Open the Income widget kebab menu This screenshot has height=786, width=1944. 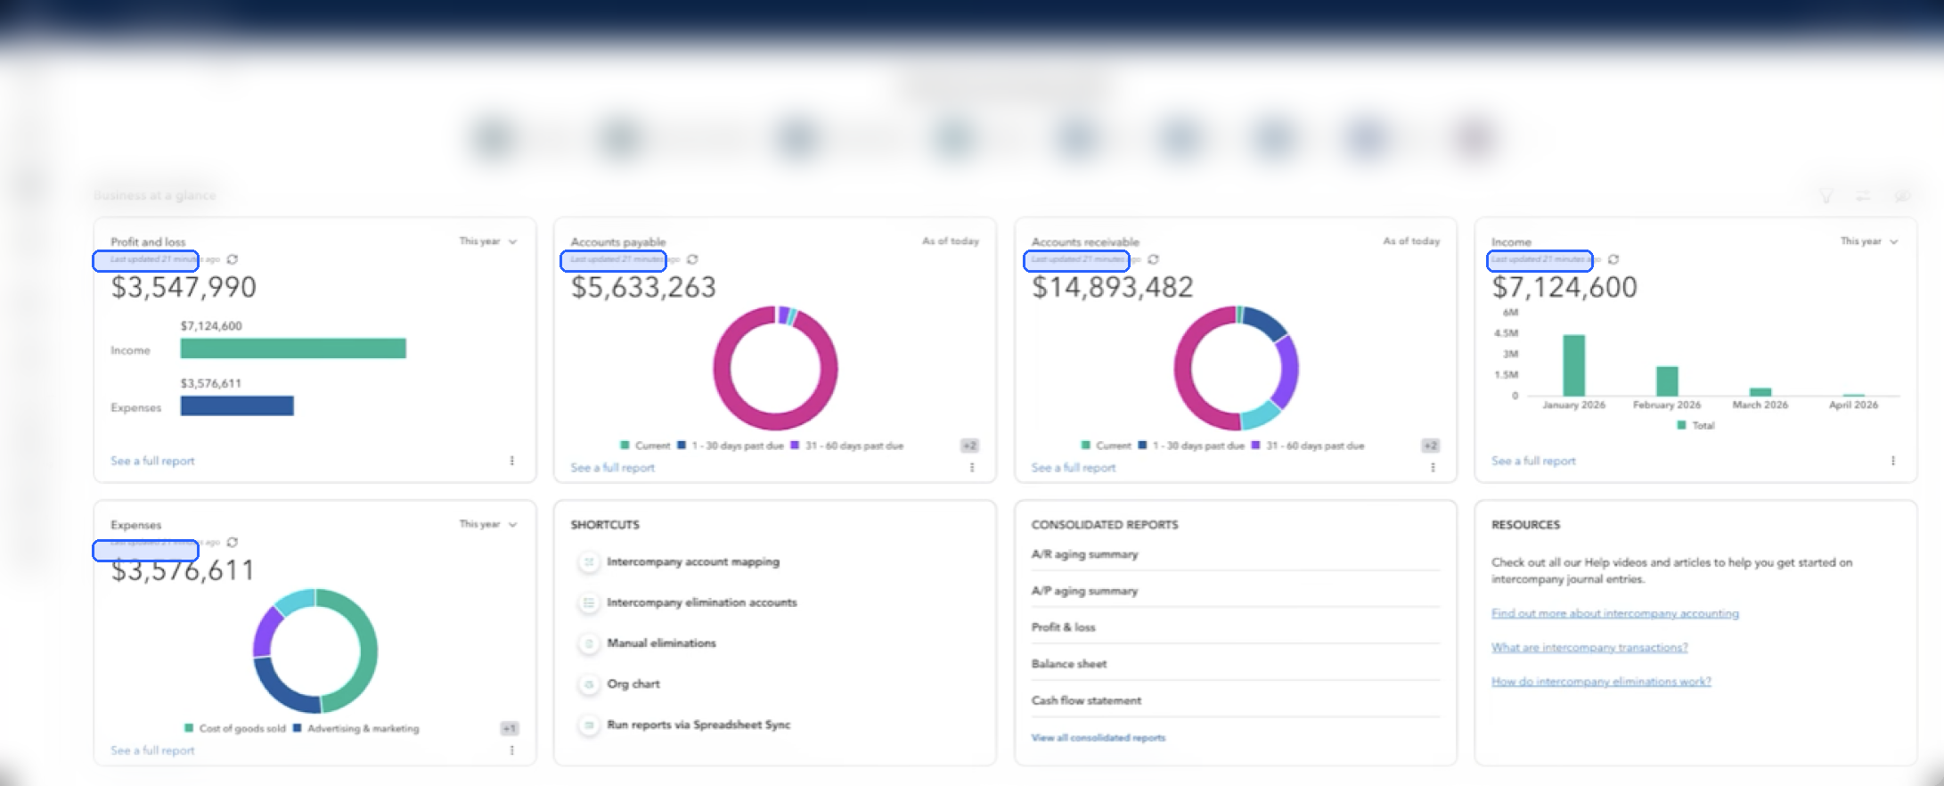(x=1893, y=461)
